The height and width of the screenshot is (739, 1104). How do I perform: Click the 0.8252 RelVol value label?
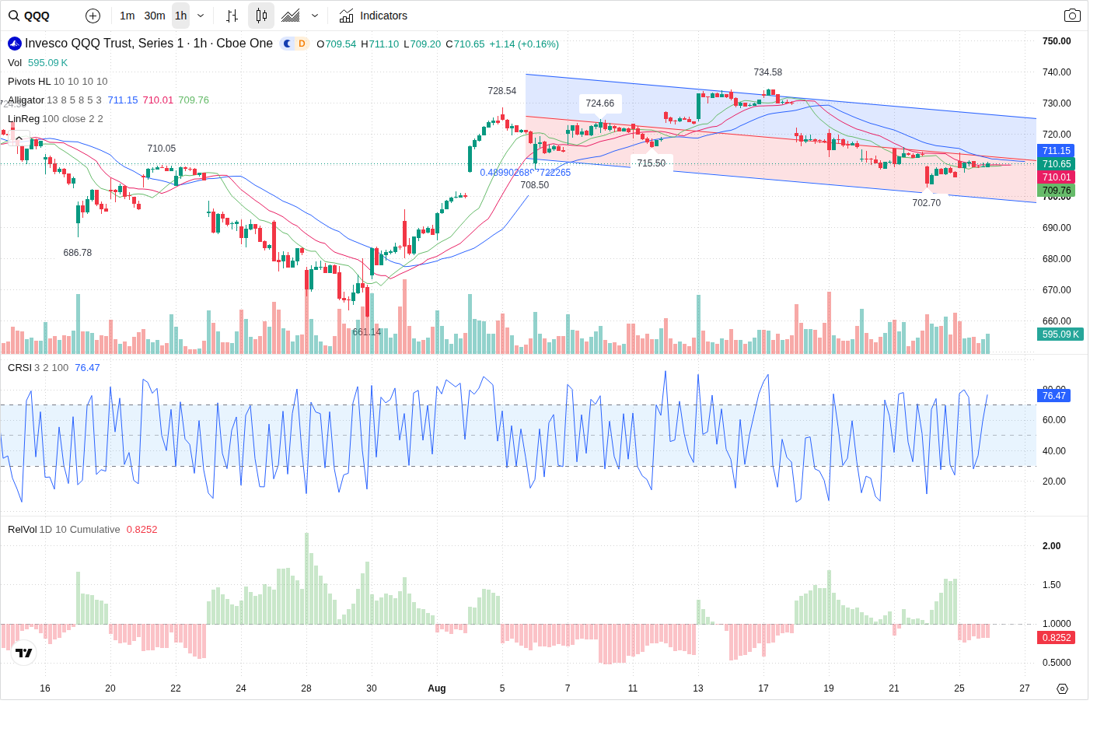point(1056,638)
